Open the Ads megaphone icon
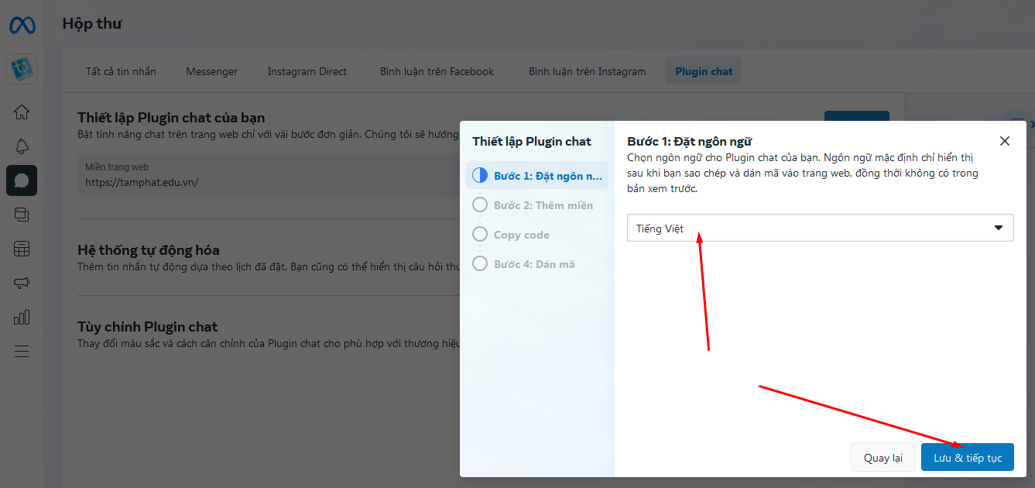Screen dimensions: 1035x488 (x=22, y=283)
